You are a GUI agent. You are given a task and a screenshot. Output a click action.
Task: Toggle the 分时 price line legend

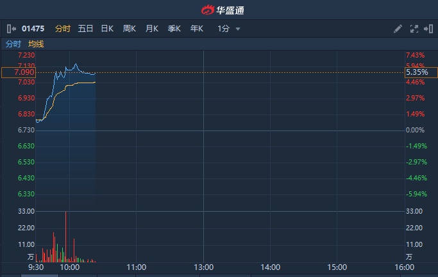pos(13,44)
